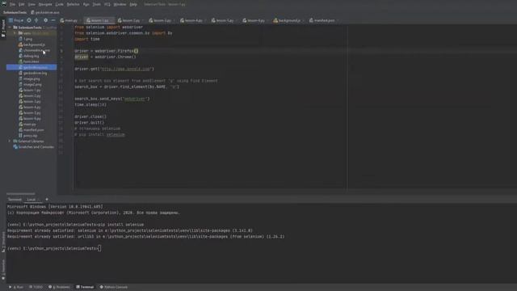Image resolution: width=517 pixels, height=291 pixels.
Task: Open the TODO tool window button
Action: pos(36,287)
